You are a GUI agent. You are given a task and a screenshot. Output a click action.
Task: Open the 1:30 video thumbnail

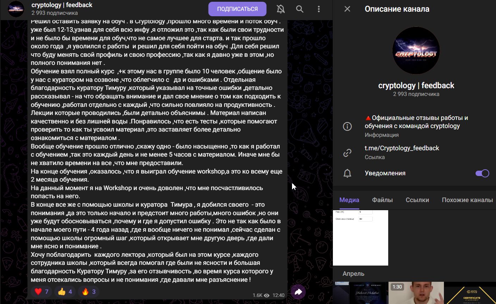click(416, 293)
